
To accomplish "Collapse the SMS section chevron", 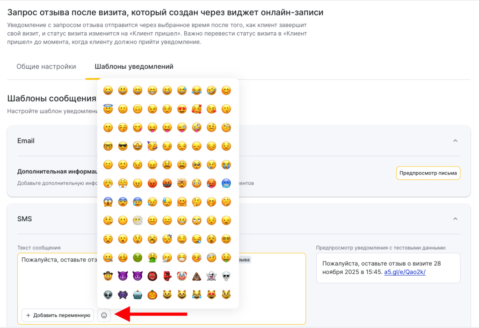I will click(x=455, y=219).
